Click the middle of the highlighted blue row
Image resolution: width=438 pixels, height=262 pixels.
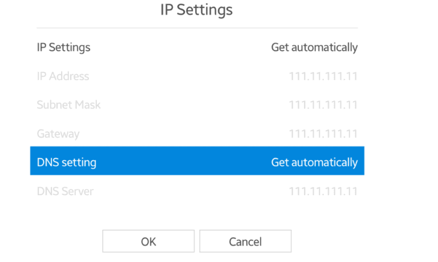click(x=197, y=161)
